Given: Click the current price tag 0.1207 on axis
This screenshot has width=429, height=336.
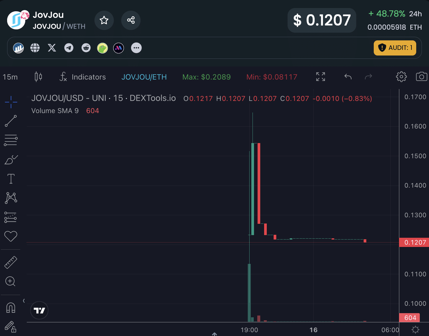Looking at the screenshot, I should click(414, 243).
